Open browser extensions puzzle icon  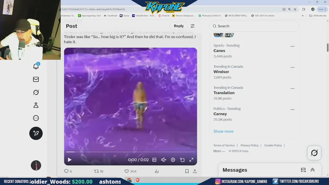(304, 9)
